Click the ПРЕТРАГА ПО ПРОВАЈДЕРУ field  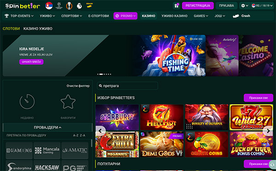[26, 135]
